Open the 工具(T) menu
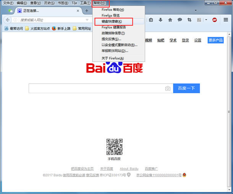233x194 pixels. 85,3
